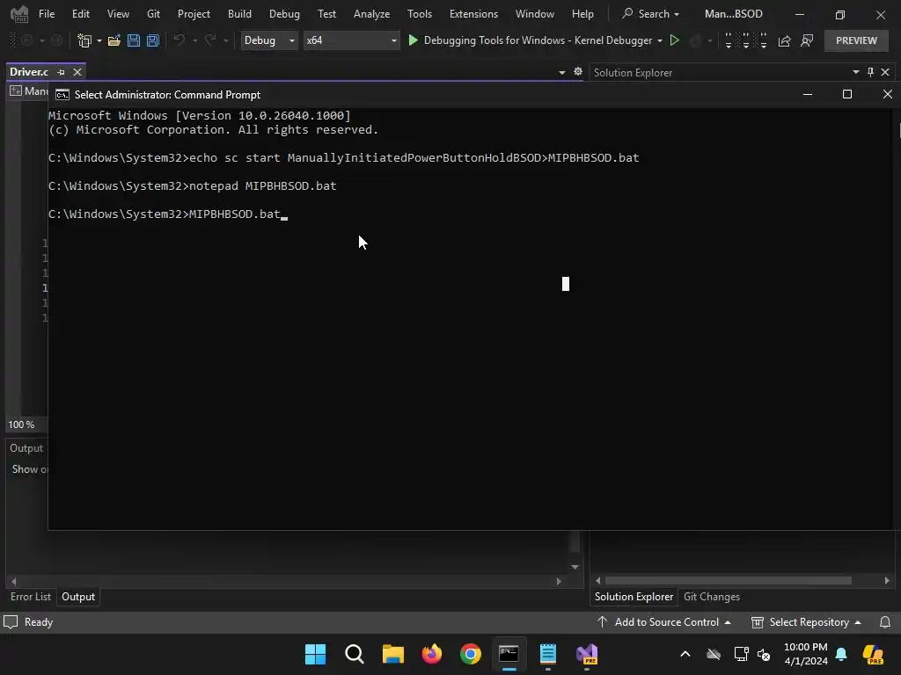Select the bottom Solution Explorer tab

(x=634, y=597)
